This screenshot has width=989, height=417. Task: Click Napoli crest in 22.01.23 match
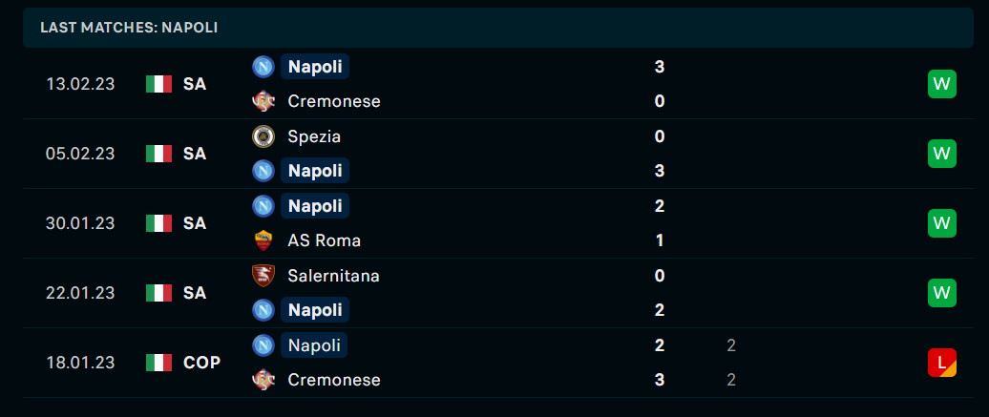[x=263, y=310]
